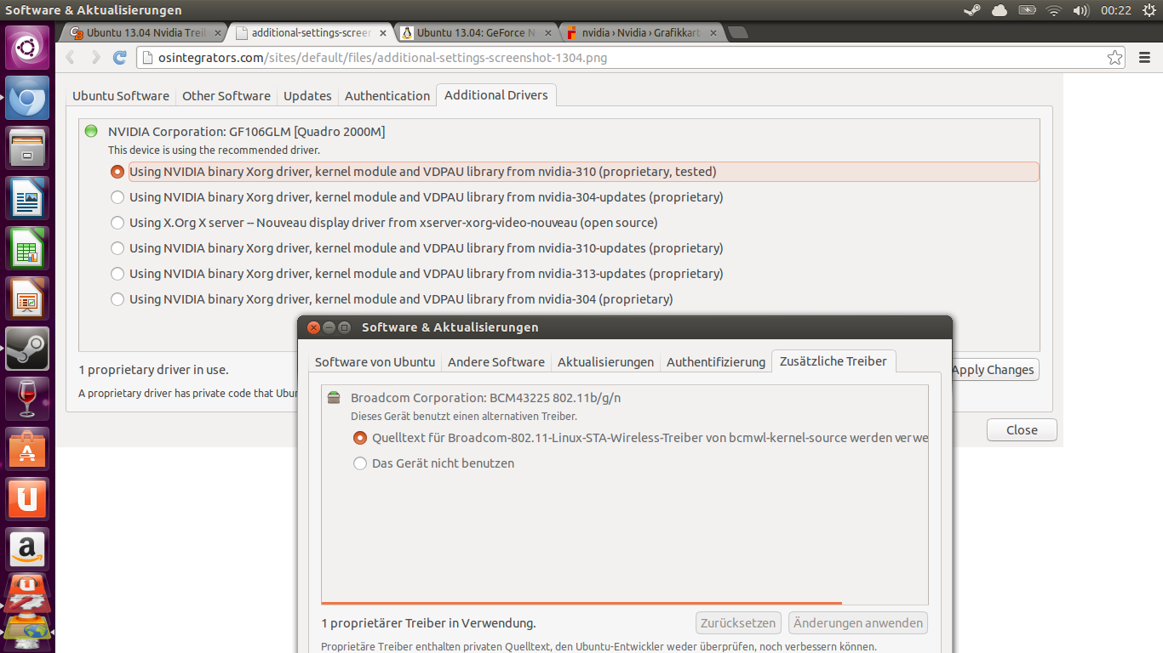The height and width of the screenshot is (653, 1163).
Task: Open the Ubuntu Dash home launcher
Action: [27, 48]
